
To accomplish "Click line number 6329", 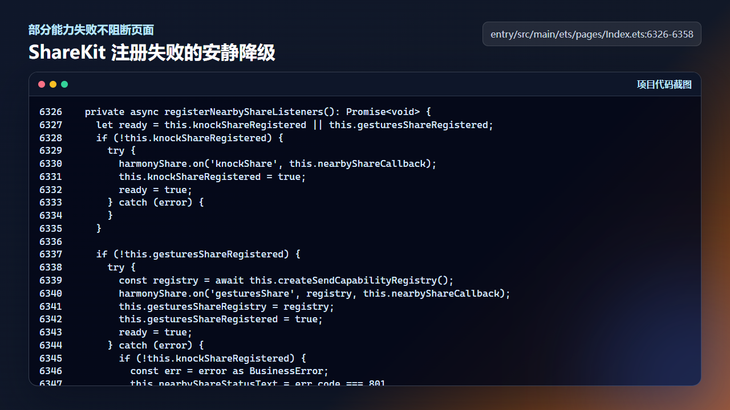I will (51, 150).
